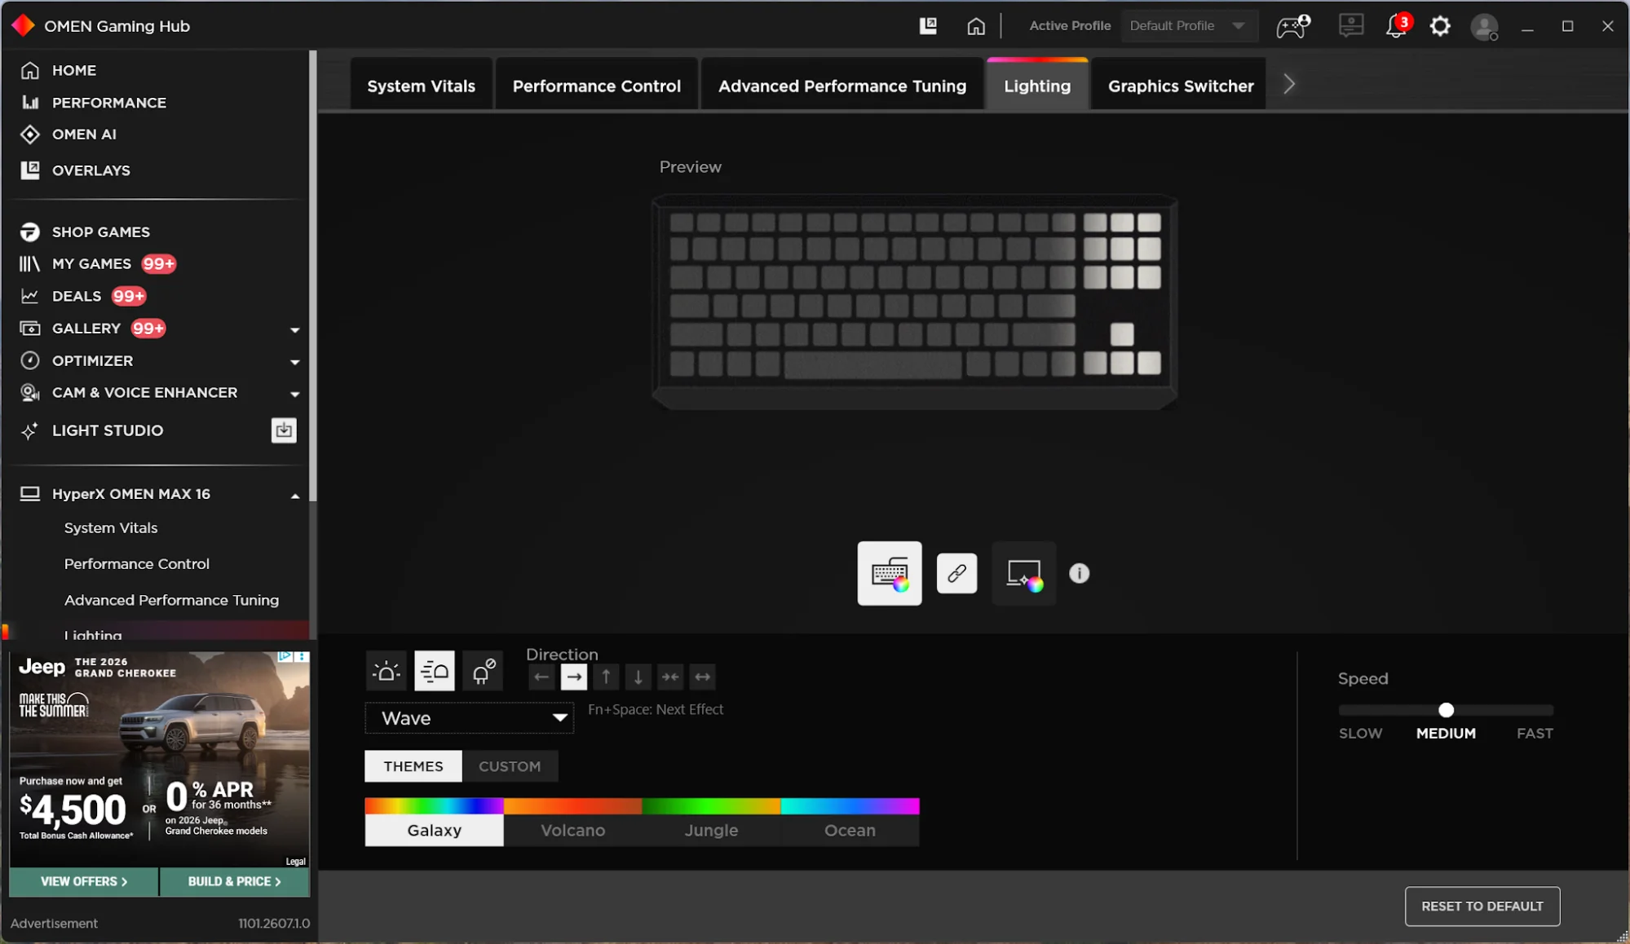1630x944 pixels.
Task: Set speed to SLOW label
Action: 1360,733
